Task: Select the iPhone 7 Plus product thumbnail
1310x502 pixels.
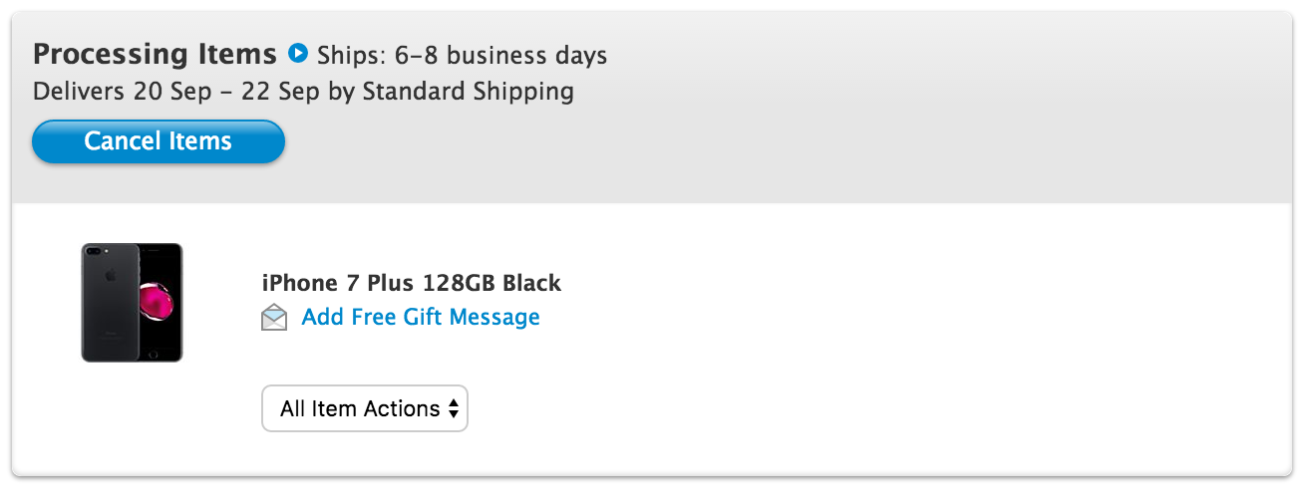Action: click(132, 302)
